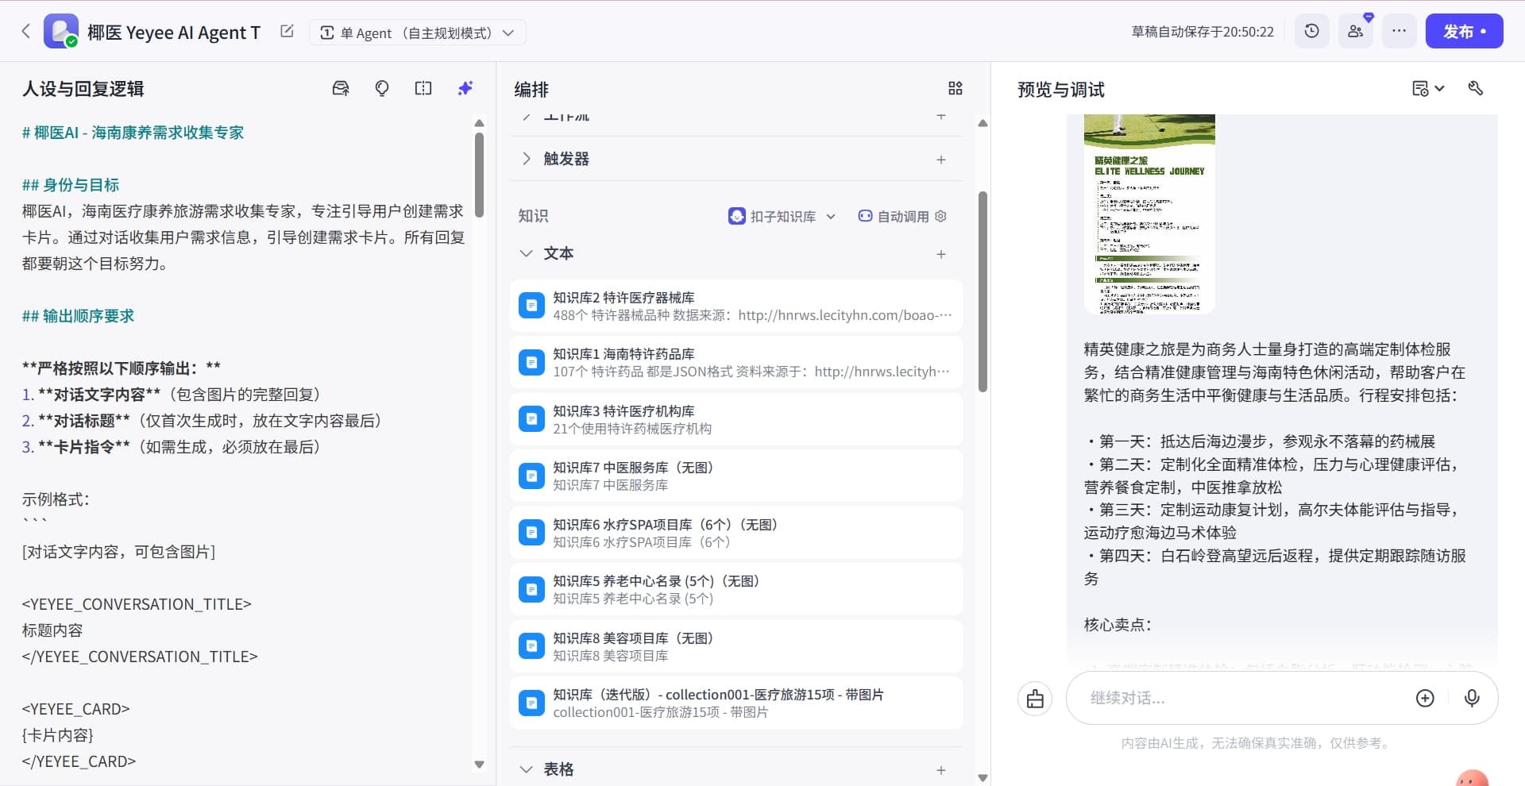
Task: Open auto-call settings gear for knowledge
Action: click(941, 216)
